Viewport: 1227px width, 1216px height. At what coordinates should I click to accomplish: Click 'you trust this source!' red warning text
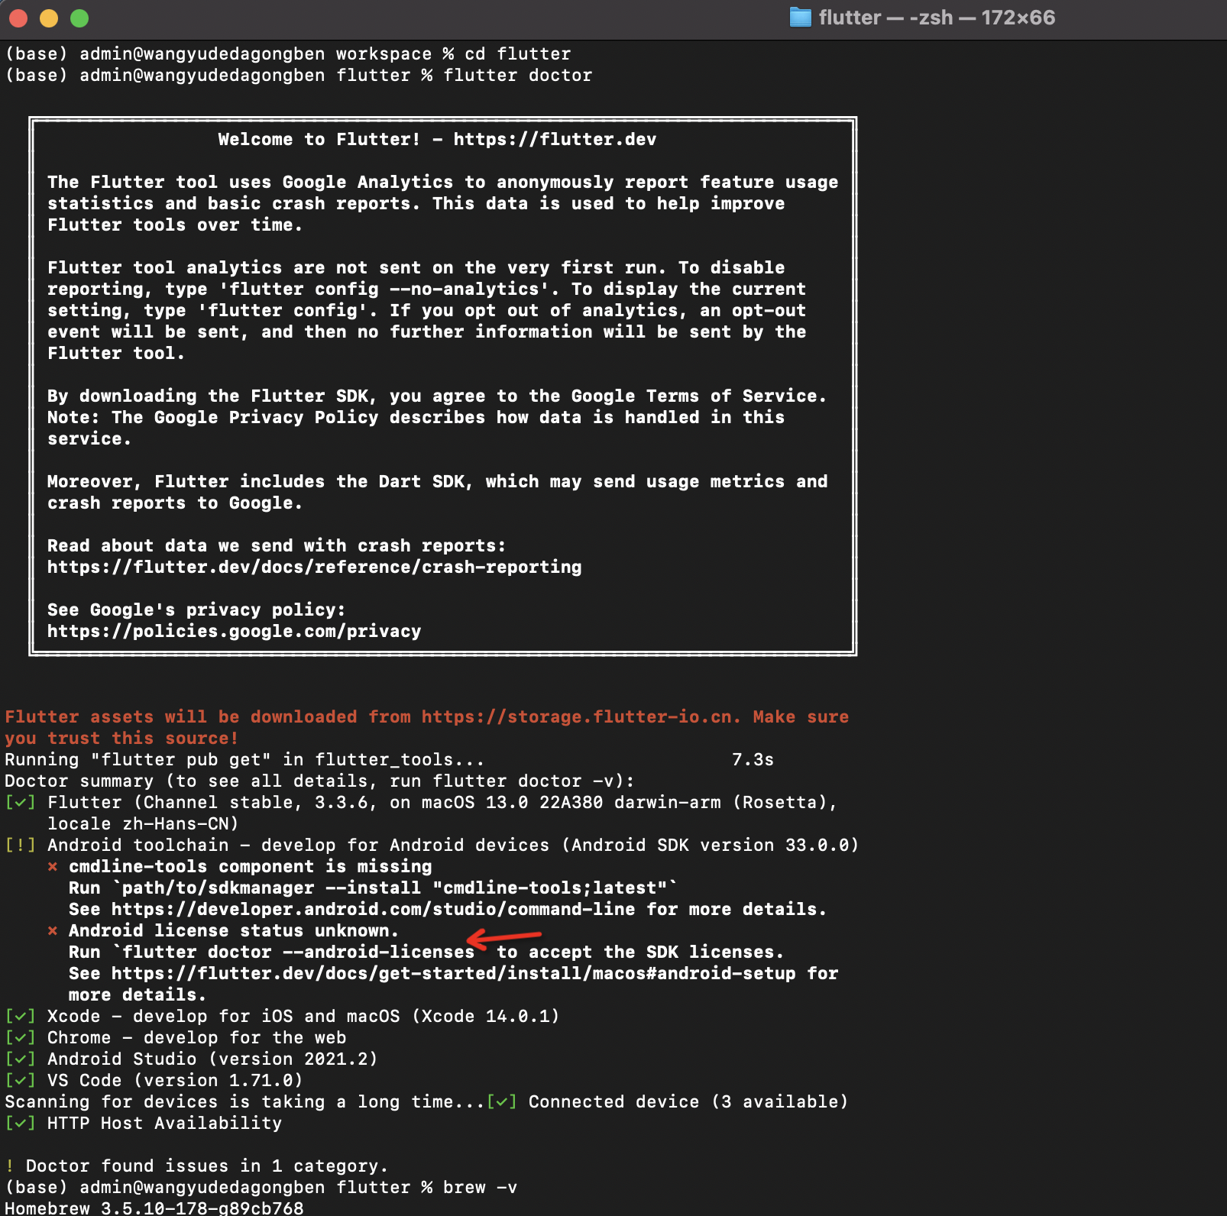click(x=121, y=739)
